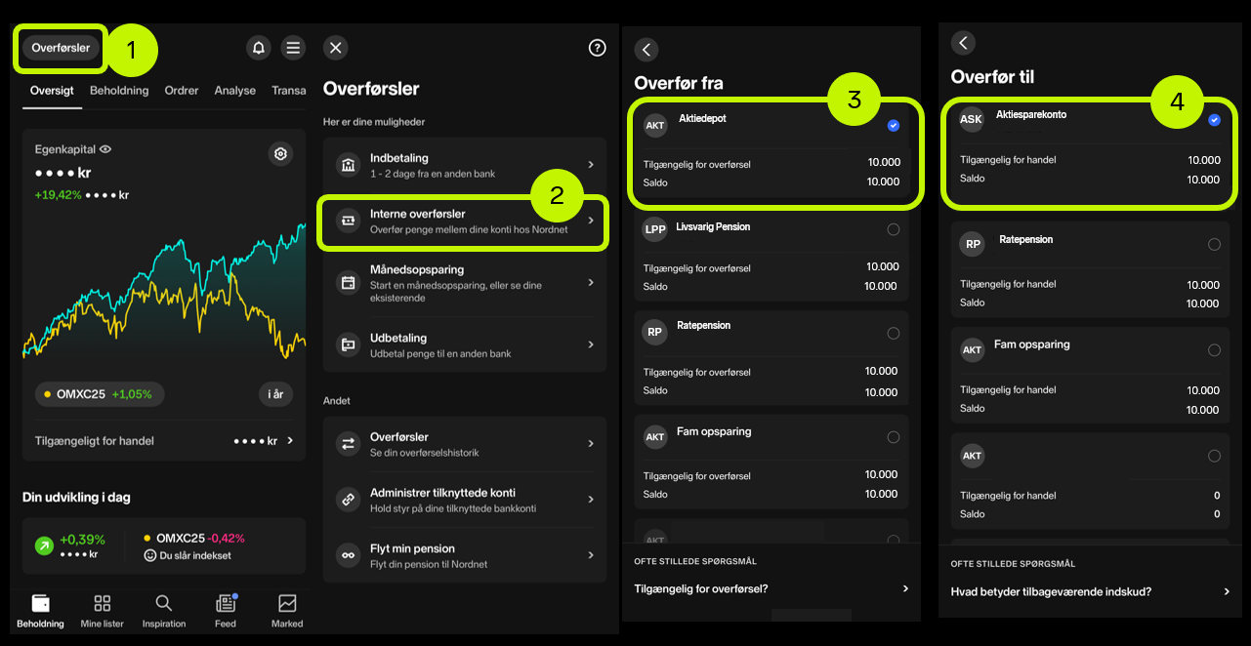Image resolution: width=1251 pixels, height=646 pixels.
Task: Open the Feed icon in bottom navigation
Action: coord(226,610)
